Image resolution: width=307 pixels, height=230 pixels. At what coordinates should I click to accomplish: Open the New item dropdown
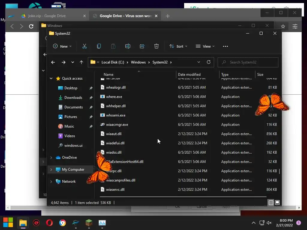(x=62, y=46)
